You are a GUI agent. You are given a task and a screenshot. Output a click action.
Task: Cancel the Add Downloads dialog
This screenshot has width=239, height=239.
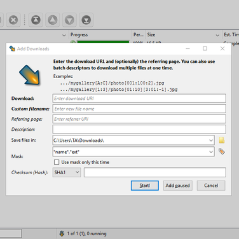[211, 186]
